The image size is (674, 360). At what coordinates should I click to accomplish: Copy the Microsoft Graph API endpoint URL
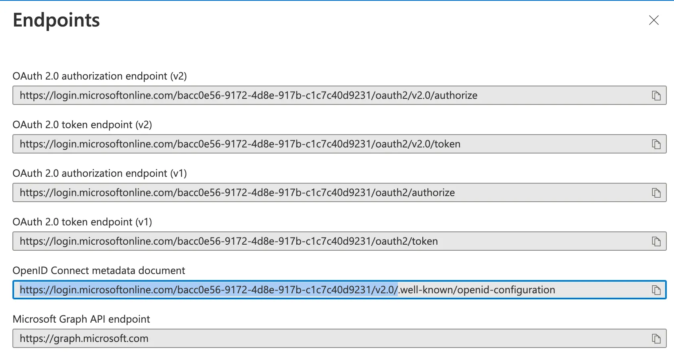pyautogui.click(x=656, y=339)
